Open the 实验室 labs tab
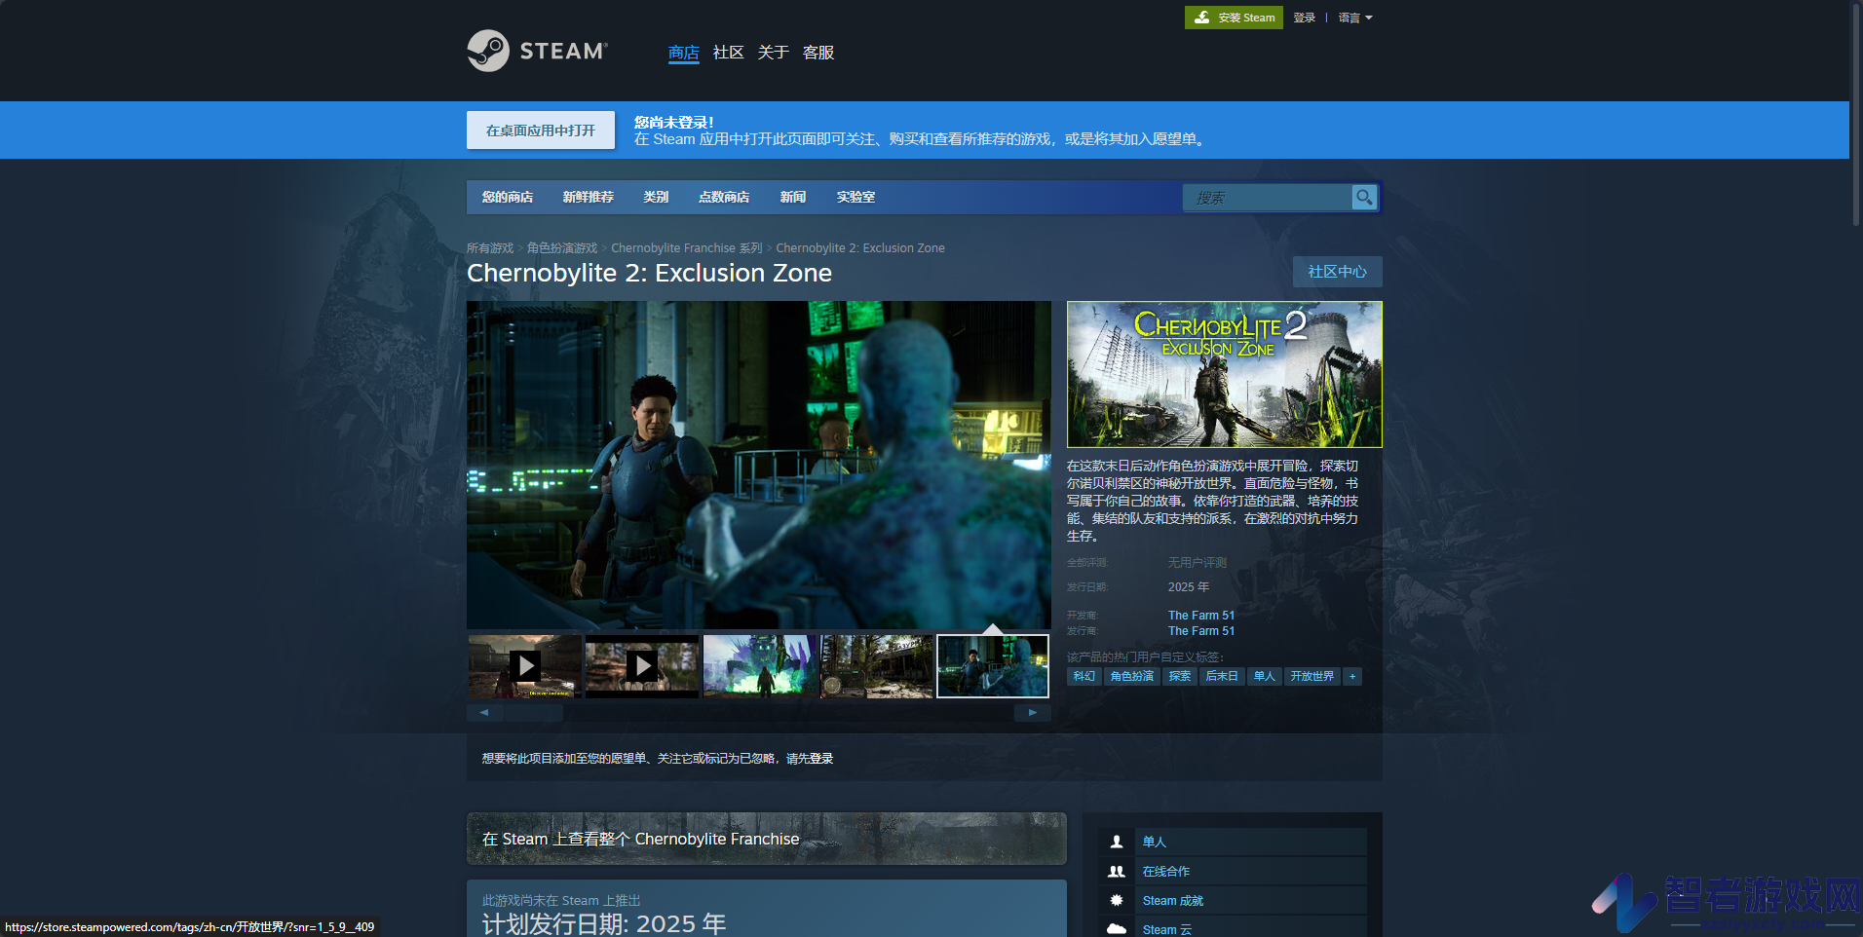The width and height of the screenshot is (1863, 937). pyautogui.click(x=855, y=197)
